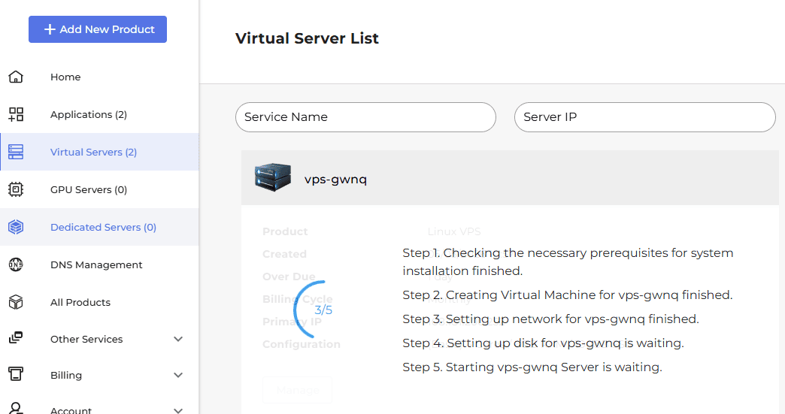
Task: Click the Billing icon
Action: click(16, 374)
